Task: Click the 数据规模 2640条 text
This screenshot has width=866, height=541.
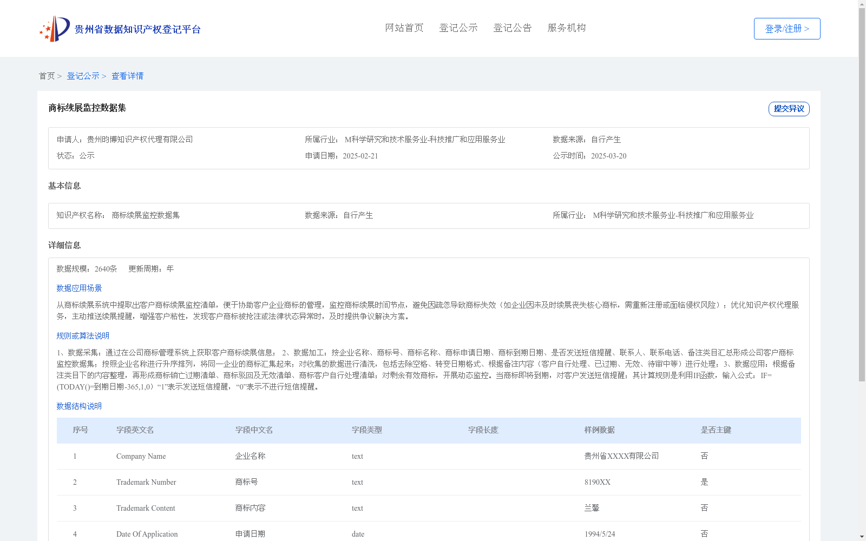Action: click(x=87, y=269)
